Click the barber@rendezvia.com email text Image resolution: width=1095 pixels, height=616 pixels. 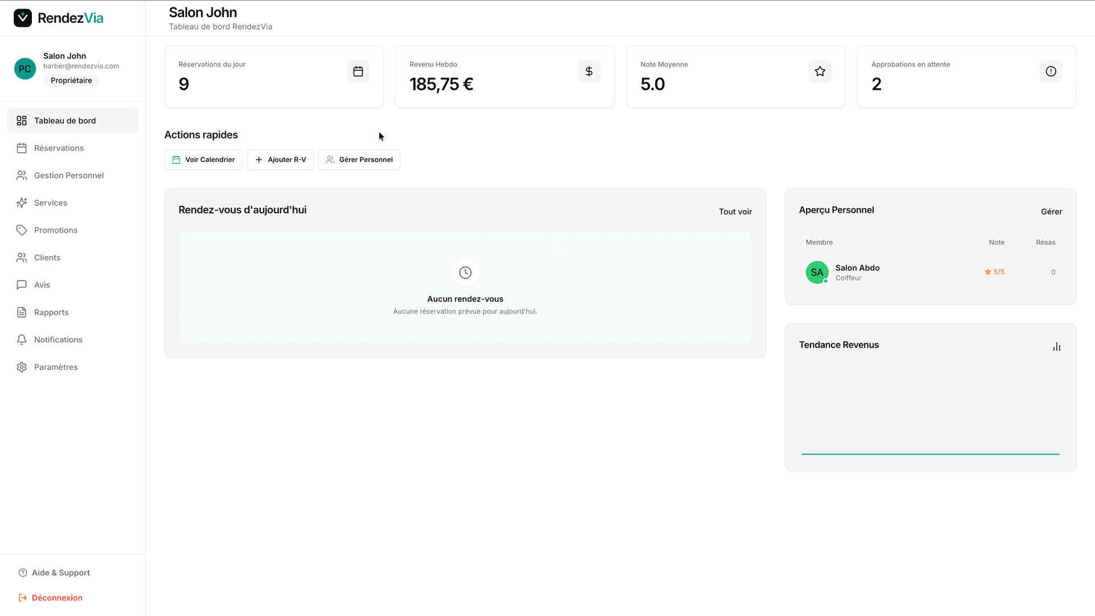click(81, 66)
